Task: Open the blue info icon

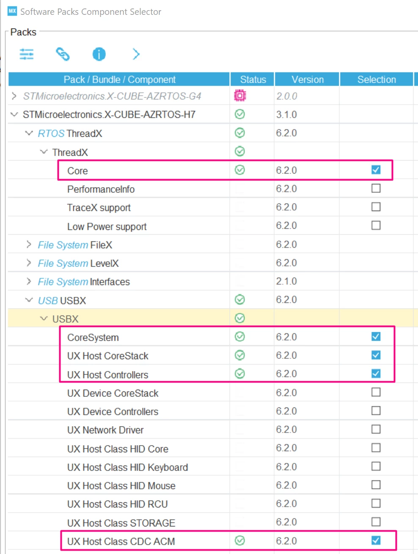Action: pos(99,54)
